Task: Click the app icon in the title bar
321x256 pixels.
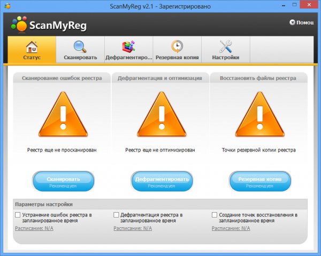Action: point(7,6)
